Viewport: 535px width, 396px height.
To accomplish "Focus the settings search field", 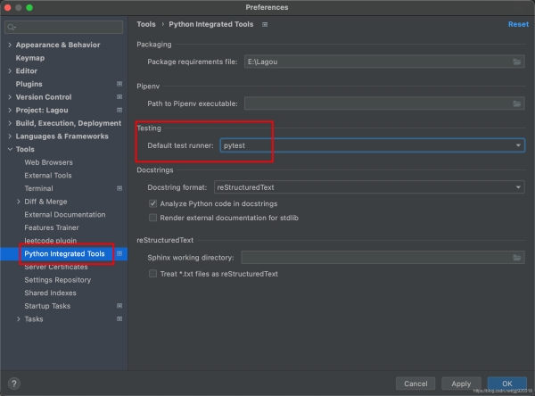I will point(67,27).
